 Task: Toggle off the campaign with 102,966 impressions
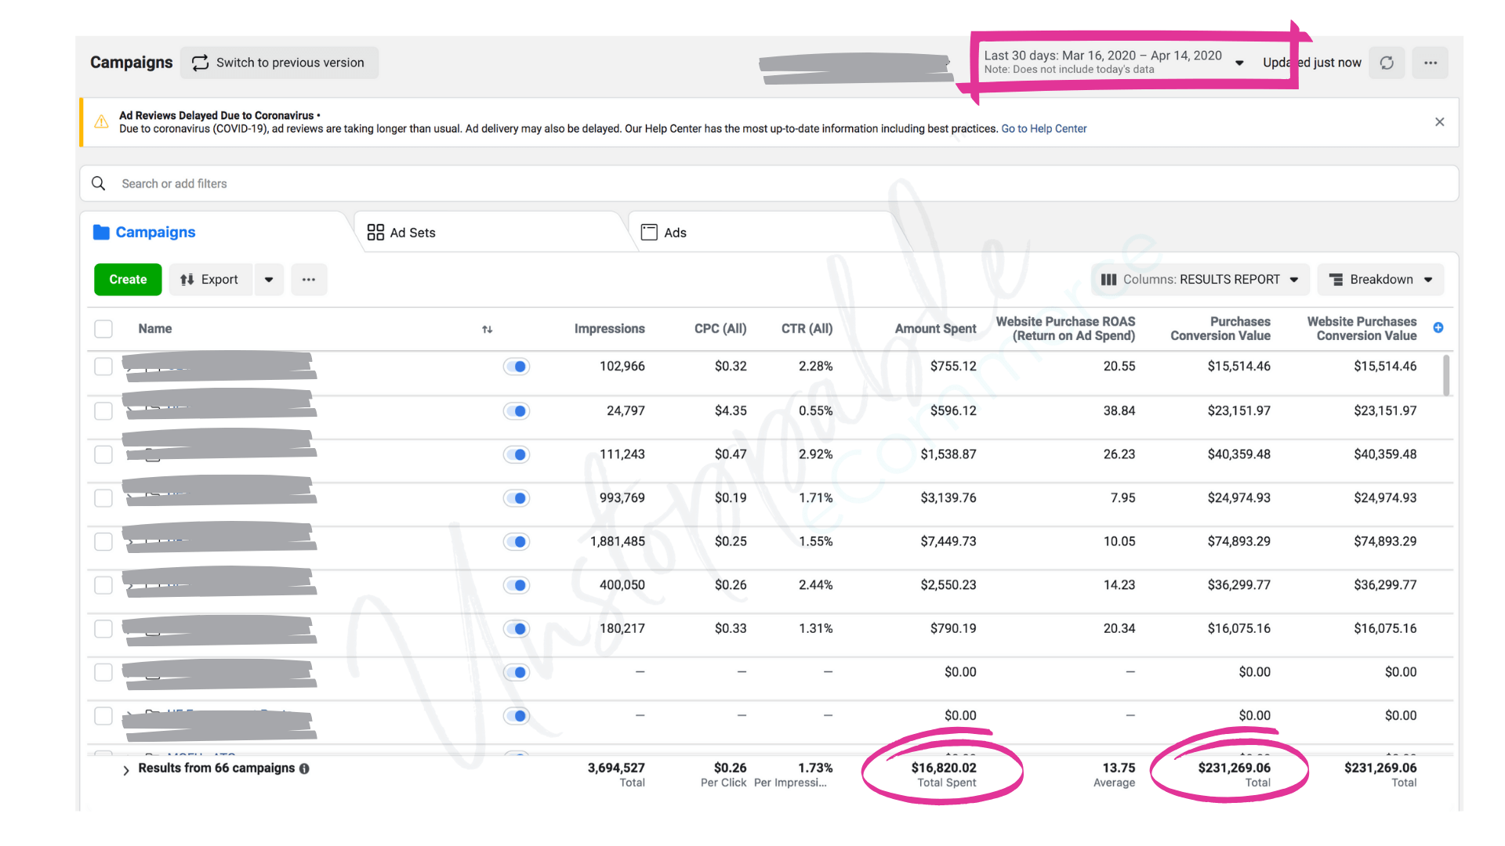coord(517,367)
